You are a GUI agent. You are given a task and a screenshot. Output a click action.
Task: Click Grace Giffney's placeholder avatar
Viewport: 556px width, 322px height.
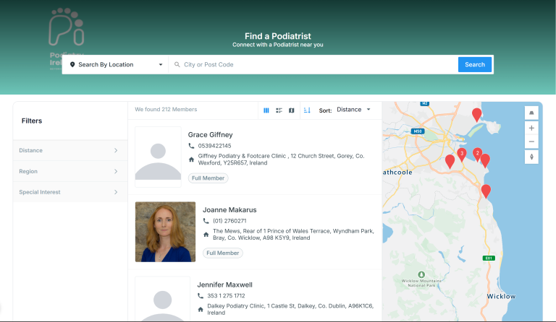point(158,157)
